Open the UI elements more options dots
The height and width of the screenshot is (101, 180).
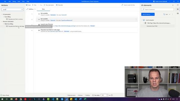point(172,14)
